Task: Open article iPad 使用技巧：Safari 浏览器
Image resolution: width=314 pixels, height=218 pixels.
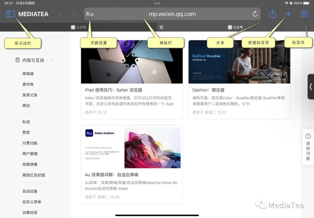Action: [x=114, y=90]
